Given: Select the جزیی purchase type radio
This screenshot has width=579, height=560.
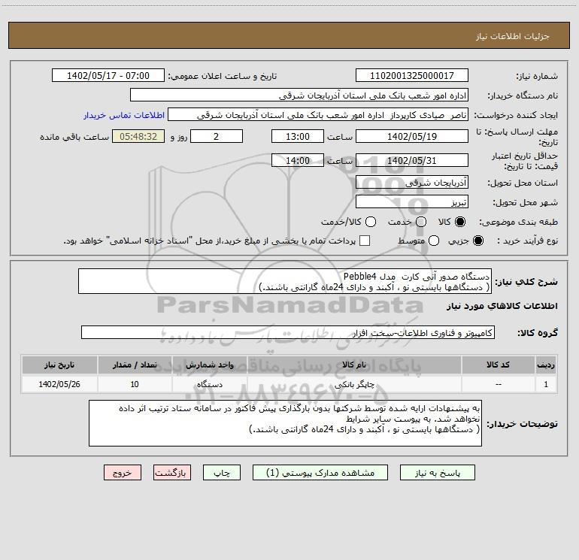Looking at the screenshot, I should [x=477, y=241].
